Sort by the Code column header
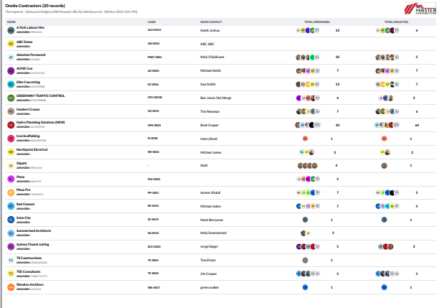Screen dimensions: 439x308 (x=151, y=22)
